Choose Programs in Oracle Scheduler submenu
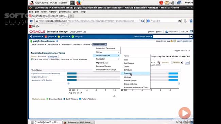The height and width of the screenshot is (124, 221). [x=135, y=74]
